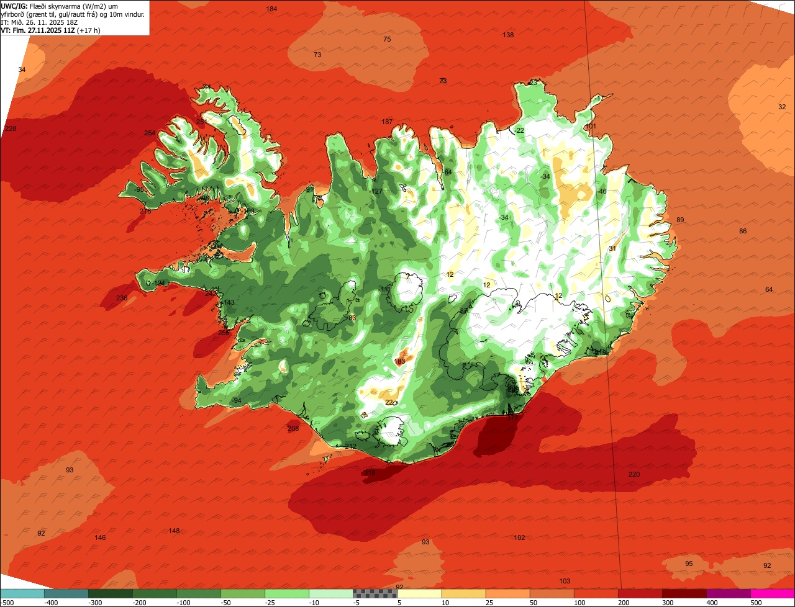Select the magenta 500 and above legend swatch
Image resolution: width=795 pixels, height=607 pixels.
(773, 593)
